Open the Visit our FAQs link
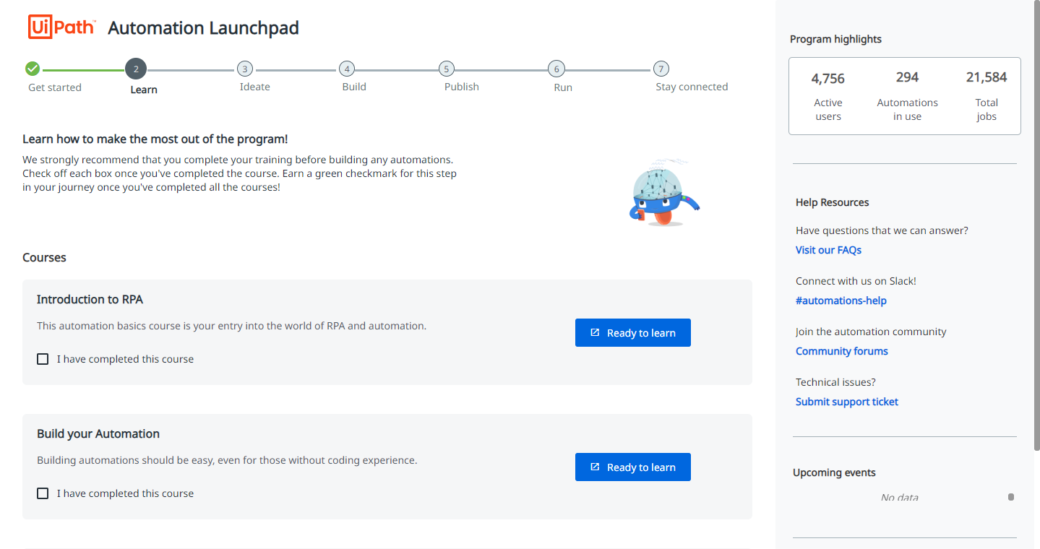This screenshot has width=1040, height=549. (x=828, y=250)
